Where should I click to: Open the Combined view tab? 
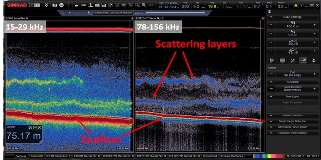[x=210, y=156]
